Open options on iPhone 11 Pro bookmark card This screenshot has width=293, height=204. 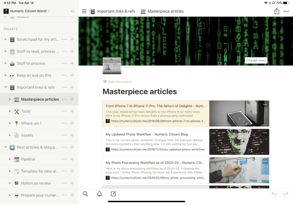click(x=265, y=104)
